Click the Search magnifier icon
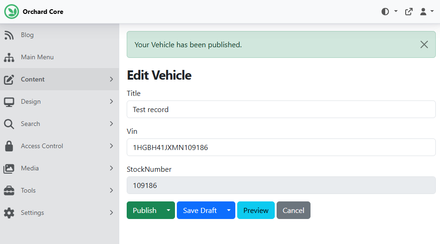Viewport: 440px width, 244px height. (9, 124)
